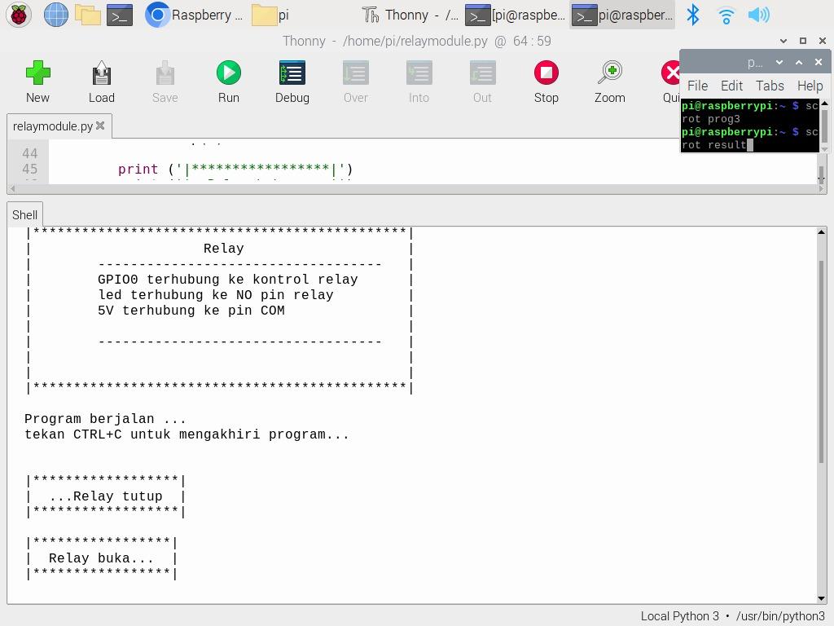Open Tabs menu in terminal window
The width and height of the screenshot is (834, 626).
pyautogui.click(x=770, y=86)
